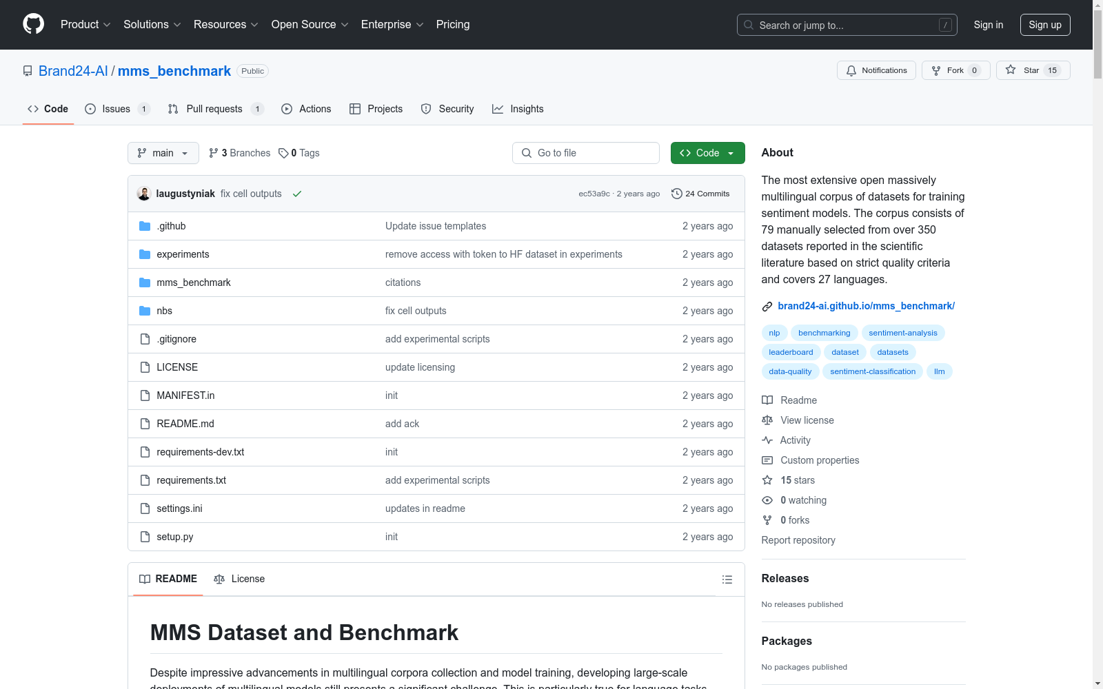Click the green commit status checkmark
The height and width of the screenshot is (689, 1103).
(297, 194)
